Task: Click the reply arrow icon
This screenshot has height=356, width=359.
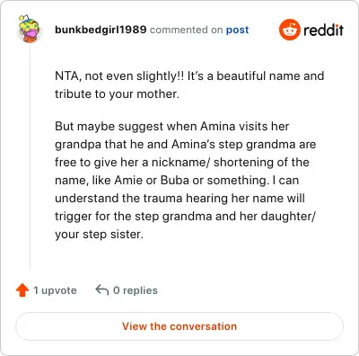Action: coord(102,290)
